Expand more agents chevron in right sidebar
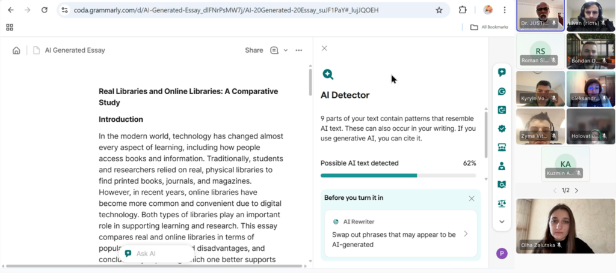 point(502,221)
